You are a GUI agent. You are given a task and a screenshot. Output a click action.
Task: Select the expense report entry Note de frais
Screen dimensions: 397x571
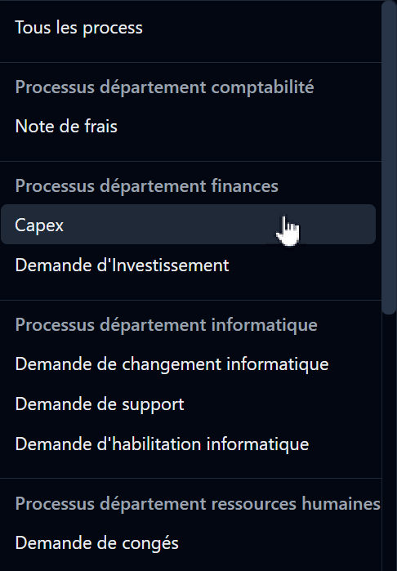(188, 127)
